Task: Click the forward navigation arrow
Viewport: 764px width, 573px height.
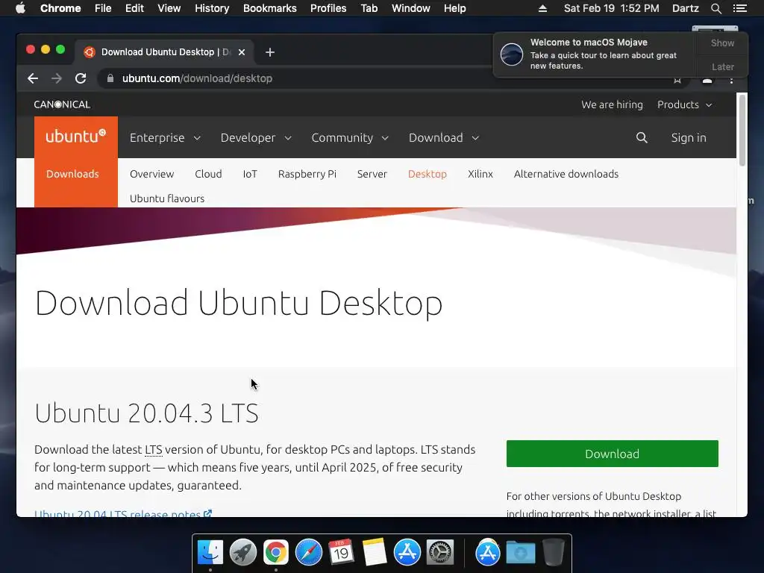Action: point(57,78)
